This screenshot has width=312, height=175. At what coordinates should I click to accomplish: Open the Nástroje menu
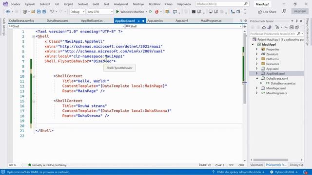[x=138, y=4]
